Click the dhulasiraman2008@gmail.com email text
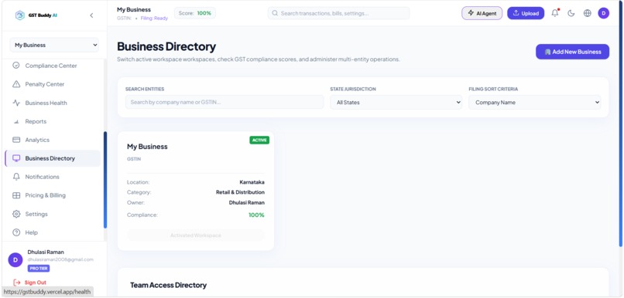The height and width of the screenshot is (298, 624). coord(60,259)
